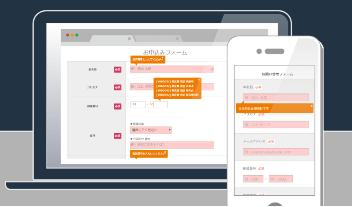Click the yellow browser window dot
The width and height of the screenshot is (352, 207).
[72, 35]
